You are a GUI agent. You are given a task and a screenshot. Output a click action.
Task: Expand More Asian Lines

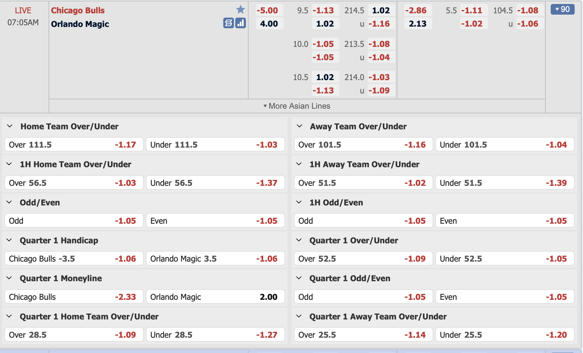coord(297,106)
